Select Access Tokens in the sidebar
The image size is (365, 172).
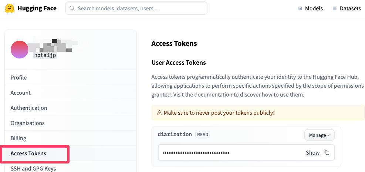point(28,154)
